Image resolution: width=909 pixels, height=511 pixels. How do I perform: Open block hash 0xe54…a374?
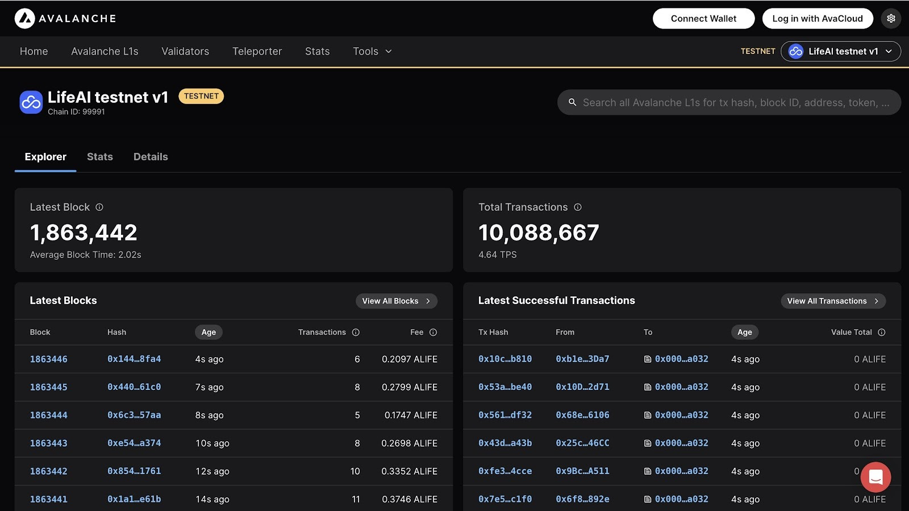pyautogui.click(x=134, y=443)
